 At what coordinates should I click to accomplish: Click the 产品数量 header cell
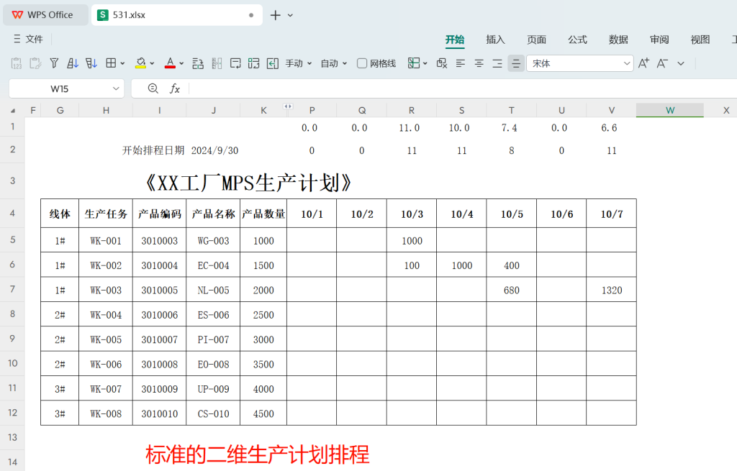pyautogui.click(x=263, y=214)
